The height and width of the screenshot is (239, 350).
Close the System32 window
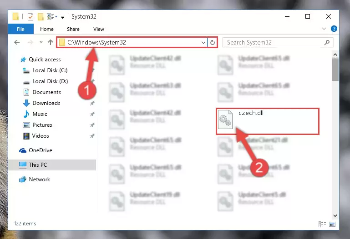point(328,16)
